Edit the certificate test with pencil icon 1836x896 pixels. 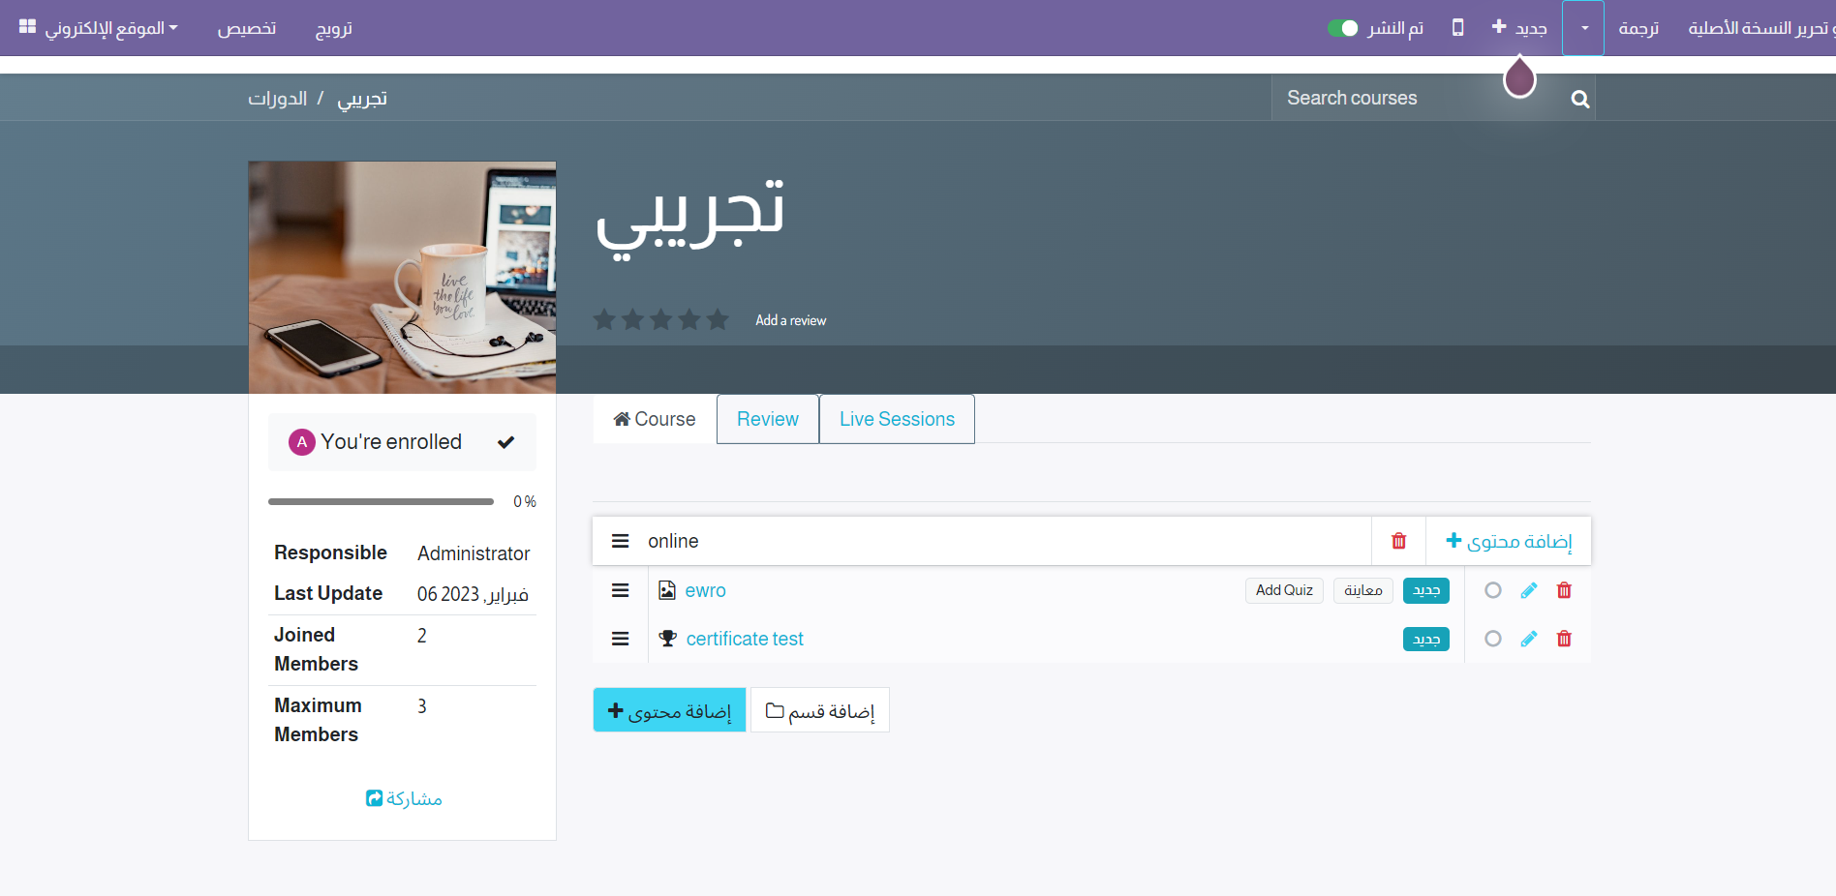pyautogui.click(x=1529, y=639)
